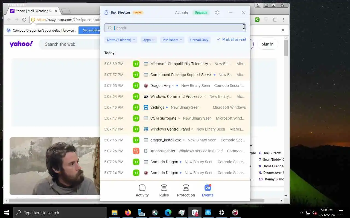Click the orange service-installed badge for DragonUpdater
Screen dimensions: 350x218
[136, 151]
